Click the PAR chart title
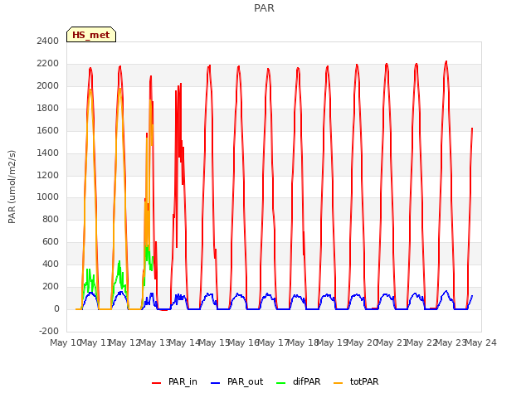The height and width of the screenshot is (398, 531). pos(264,8)
